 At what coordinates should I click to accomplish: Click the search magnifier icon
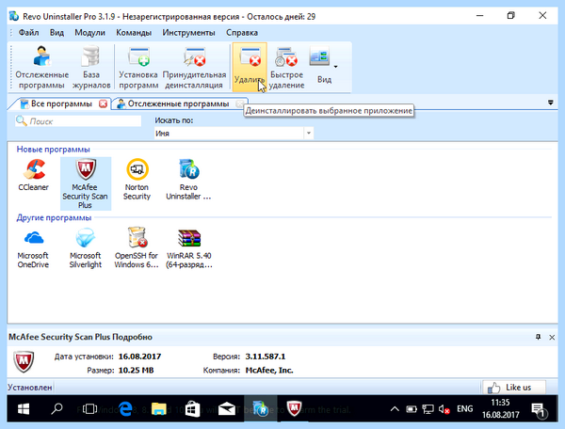(22, 121)
